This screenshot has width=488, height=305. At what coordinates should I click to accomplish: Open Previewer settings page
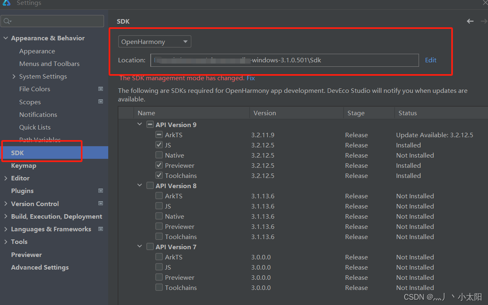tap(27, 255)
